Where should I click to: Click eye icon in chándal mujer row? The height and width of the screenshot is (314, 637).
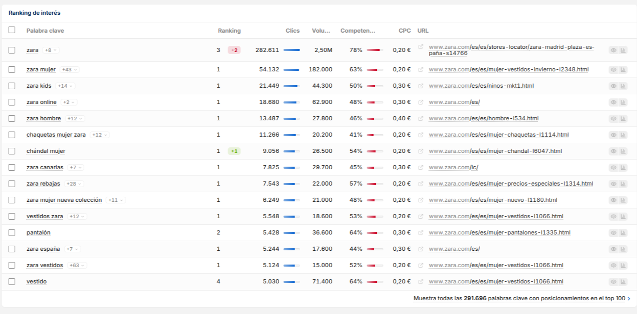click(x=613, y=151)
